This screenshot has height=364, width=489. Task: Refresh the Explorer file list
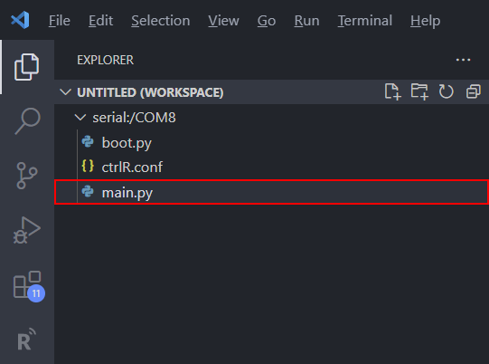coord(446,91)
